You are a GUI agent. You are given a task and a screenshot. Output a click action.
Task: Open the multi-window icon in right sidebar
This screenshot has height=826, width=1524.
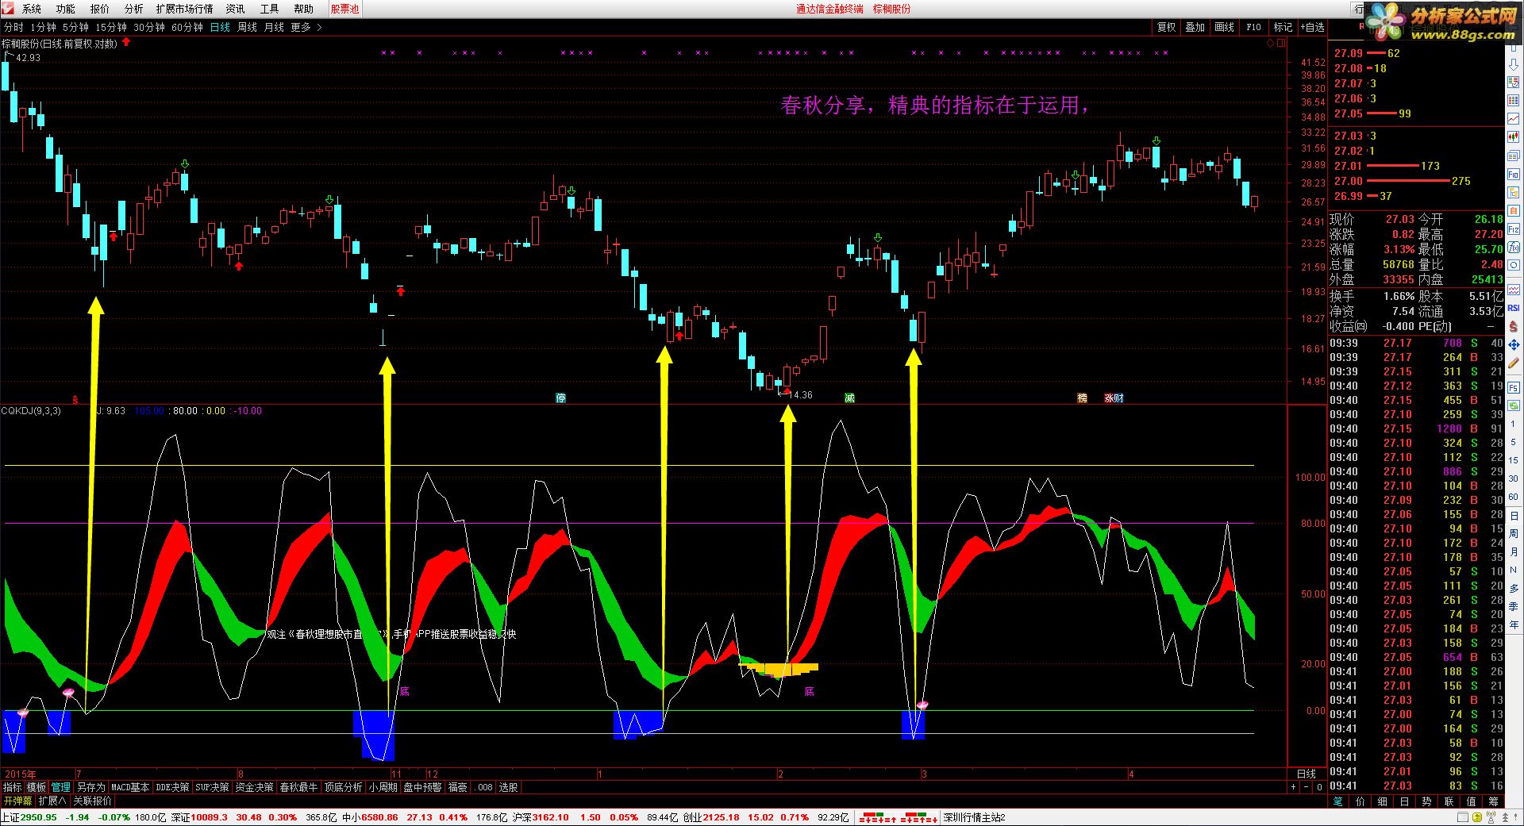click(x=1514, y=155)
